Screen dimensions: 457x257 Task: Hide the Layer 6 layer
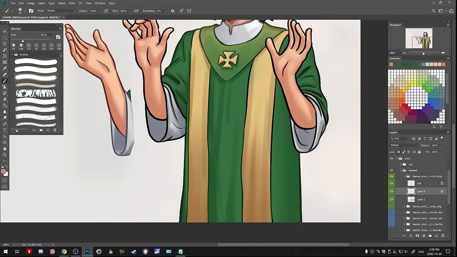[x=391, y=191]
